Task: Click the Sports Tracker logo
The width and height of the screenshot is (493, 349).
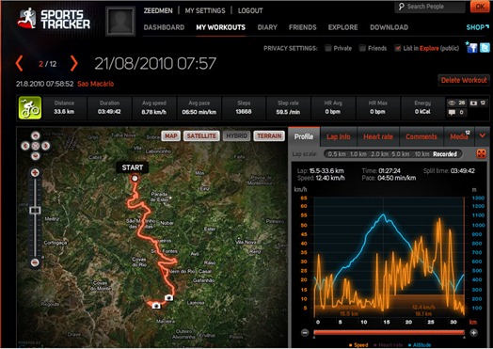Action: pos(54,19)
